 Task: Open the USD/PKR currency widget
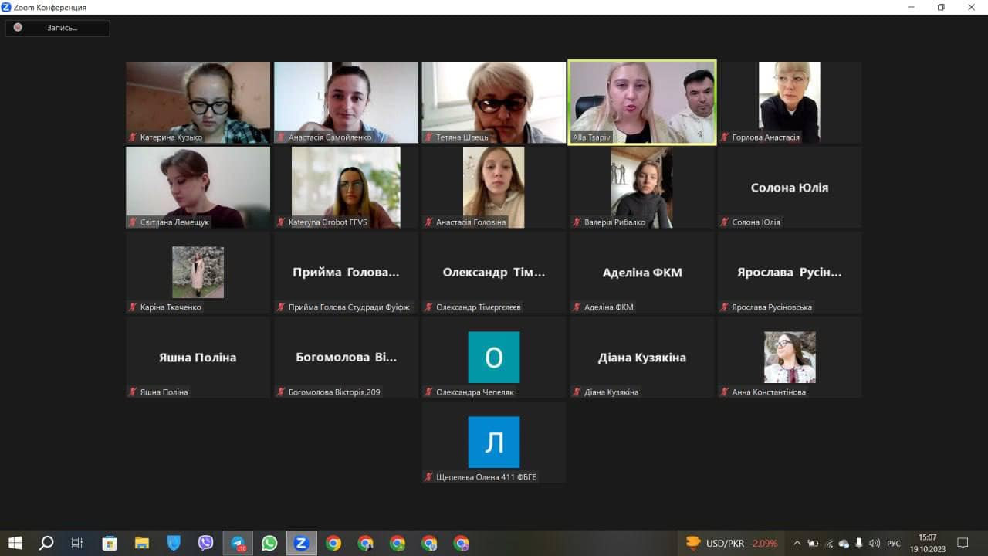click(731, 543)
